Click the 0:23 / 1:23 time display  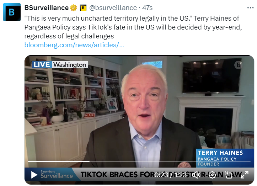(x=171, y=175)
